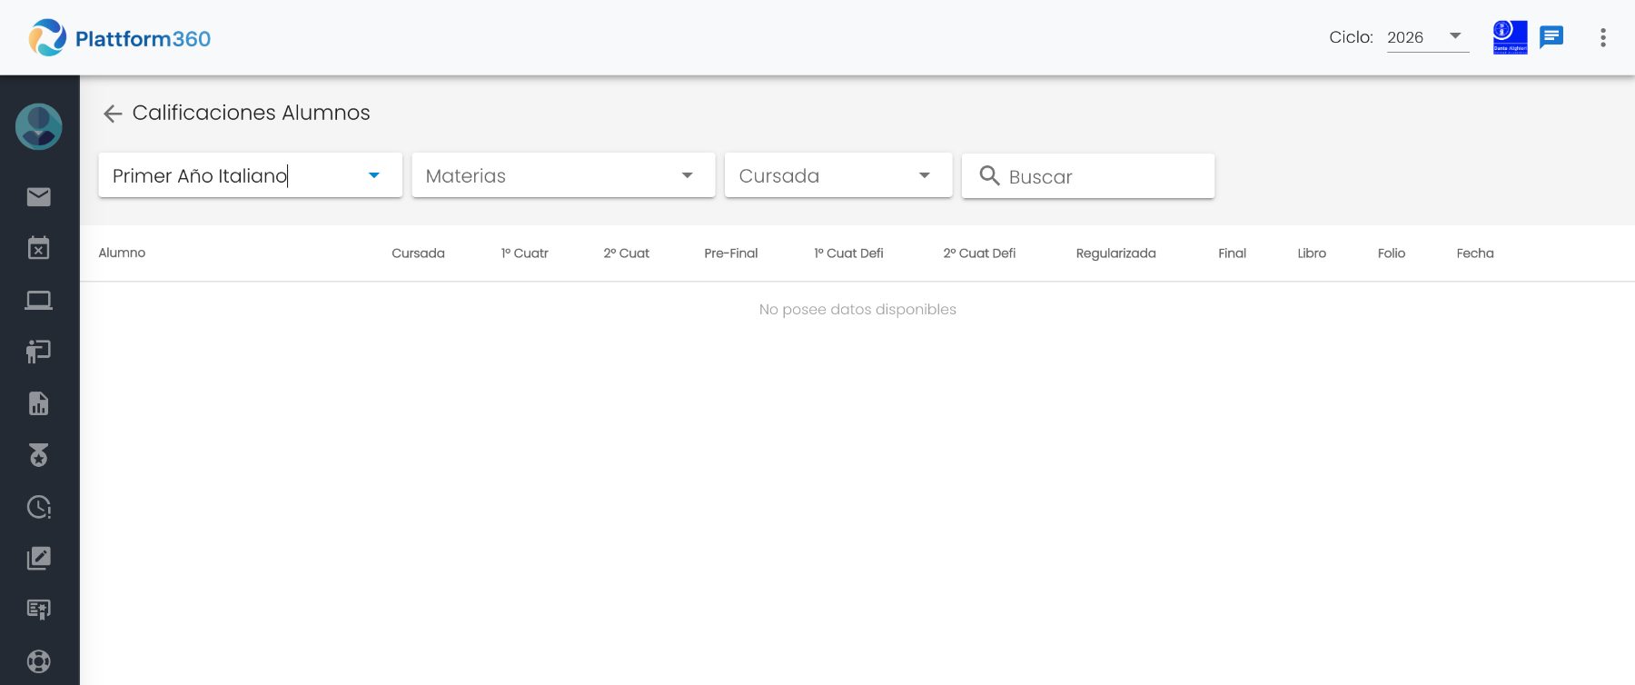Screen dimensions: 1635x685
Task: Open the user profile avatar in sidebar
Action: coord(38,126)
